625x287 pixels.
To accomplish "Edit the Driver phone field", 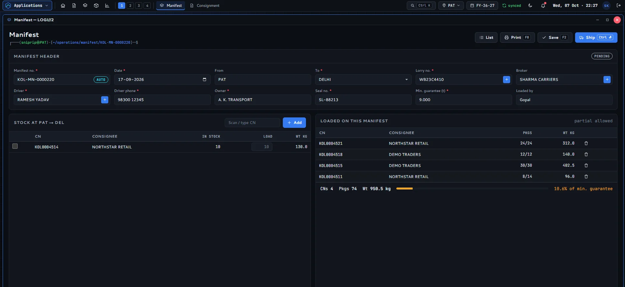I will (162, 100).
